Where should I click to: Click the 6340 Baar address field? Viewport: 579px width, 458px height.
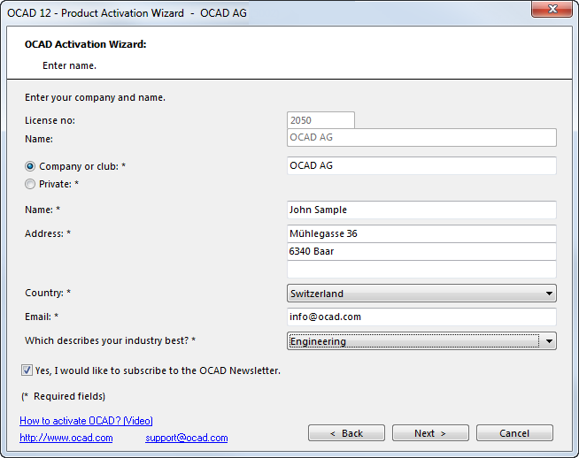[x=421, y=251]
